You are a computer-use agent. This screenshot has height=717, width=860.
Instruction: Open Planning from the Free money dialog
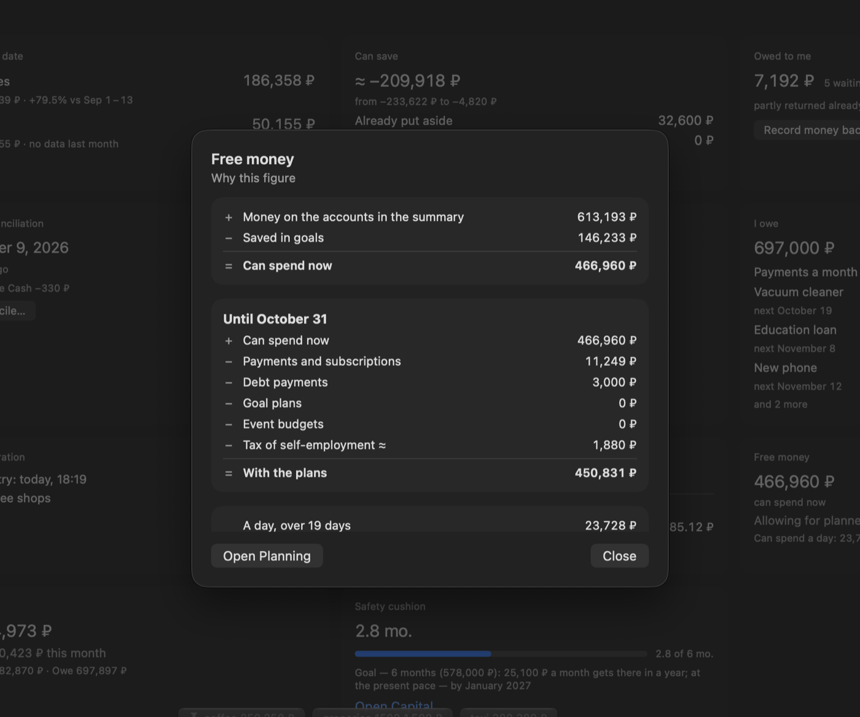(267, 556)
